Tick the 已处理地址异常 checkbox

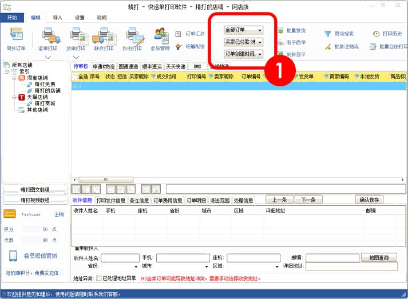pyautogui.click(x=98, y=278)
